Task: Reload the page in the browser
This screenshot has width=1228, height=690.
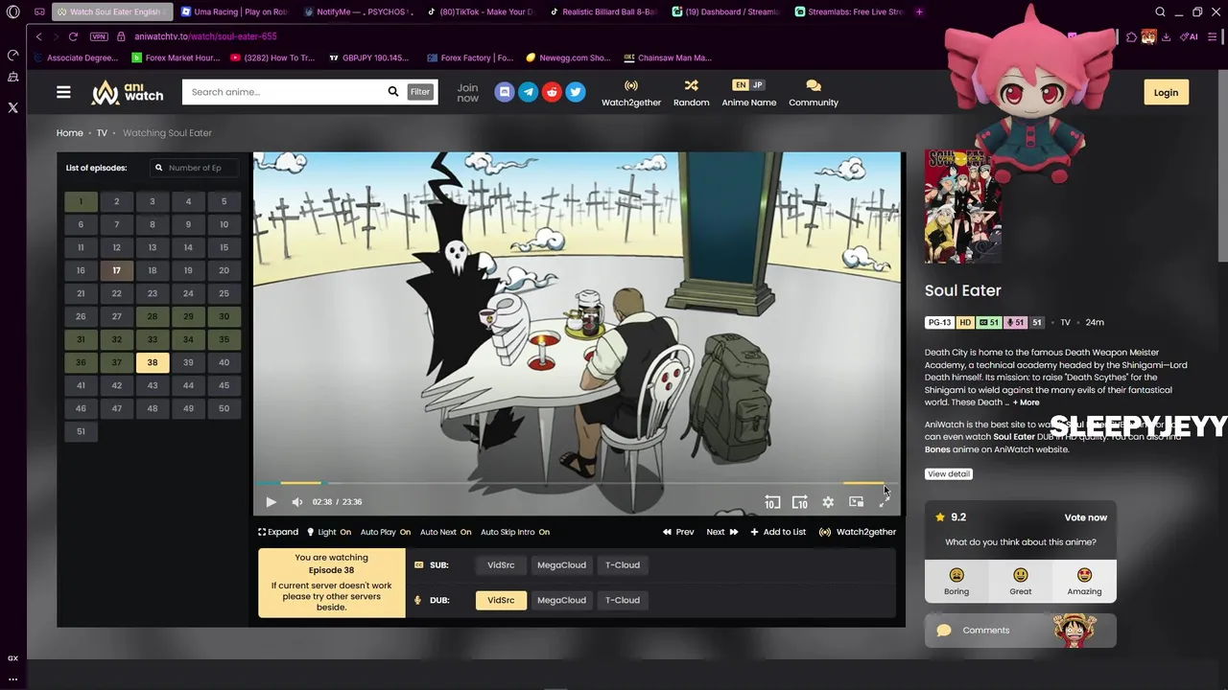Action: [x=73, y=36]
